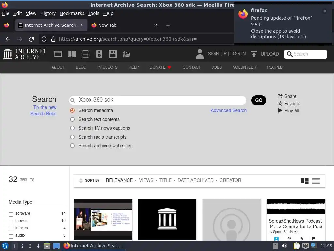Select Search text contents radio button
This screenshot has height=251, width=334.
coord(72,119)
